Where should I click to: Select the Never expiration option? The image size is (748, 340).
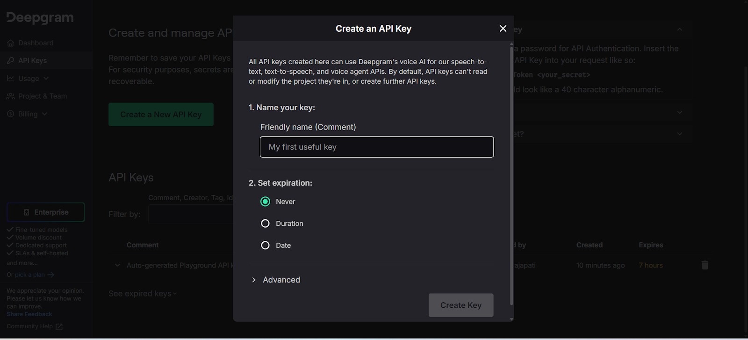tap(265, 202)
